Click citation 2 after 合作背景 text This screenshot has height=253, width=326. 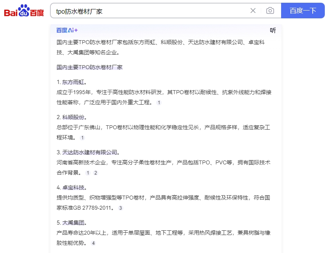coord(95,173)
